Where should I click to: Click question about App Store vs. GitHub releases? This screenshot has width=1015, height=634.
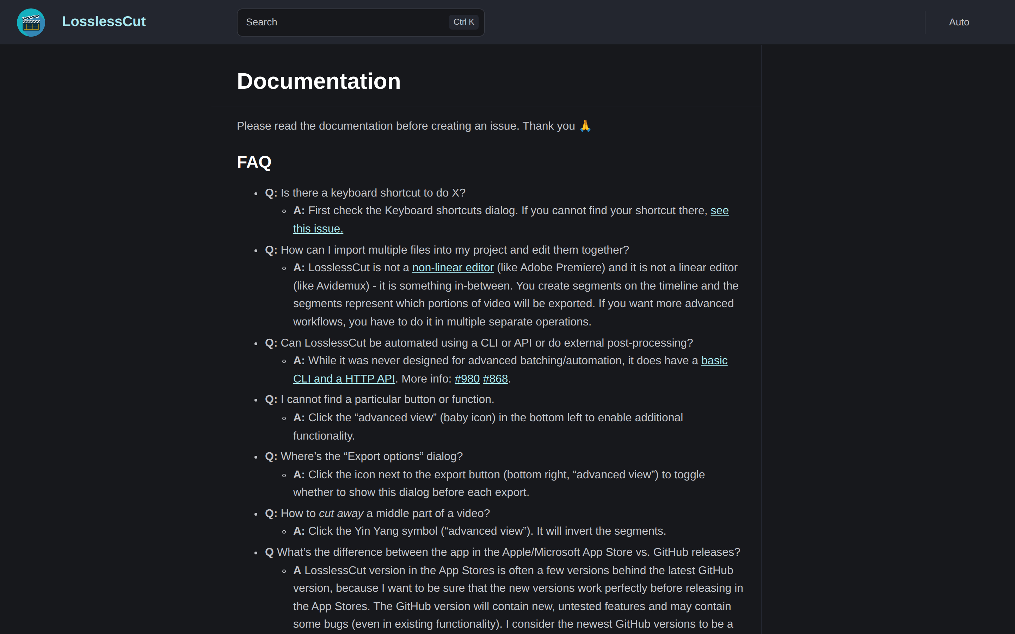coord(503,552)
